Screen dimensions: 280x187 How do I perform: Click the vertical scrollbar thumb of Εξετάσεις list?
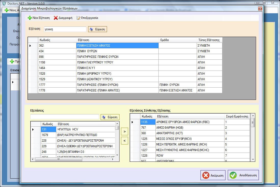coord(117,128)
